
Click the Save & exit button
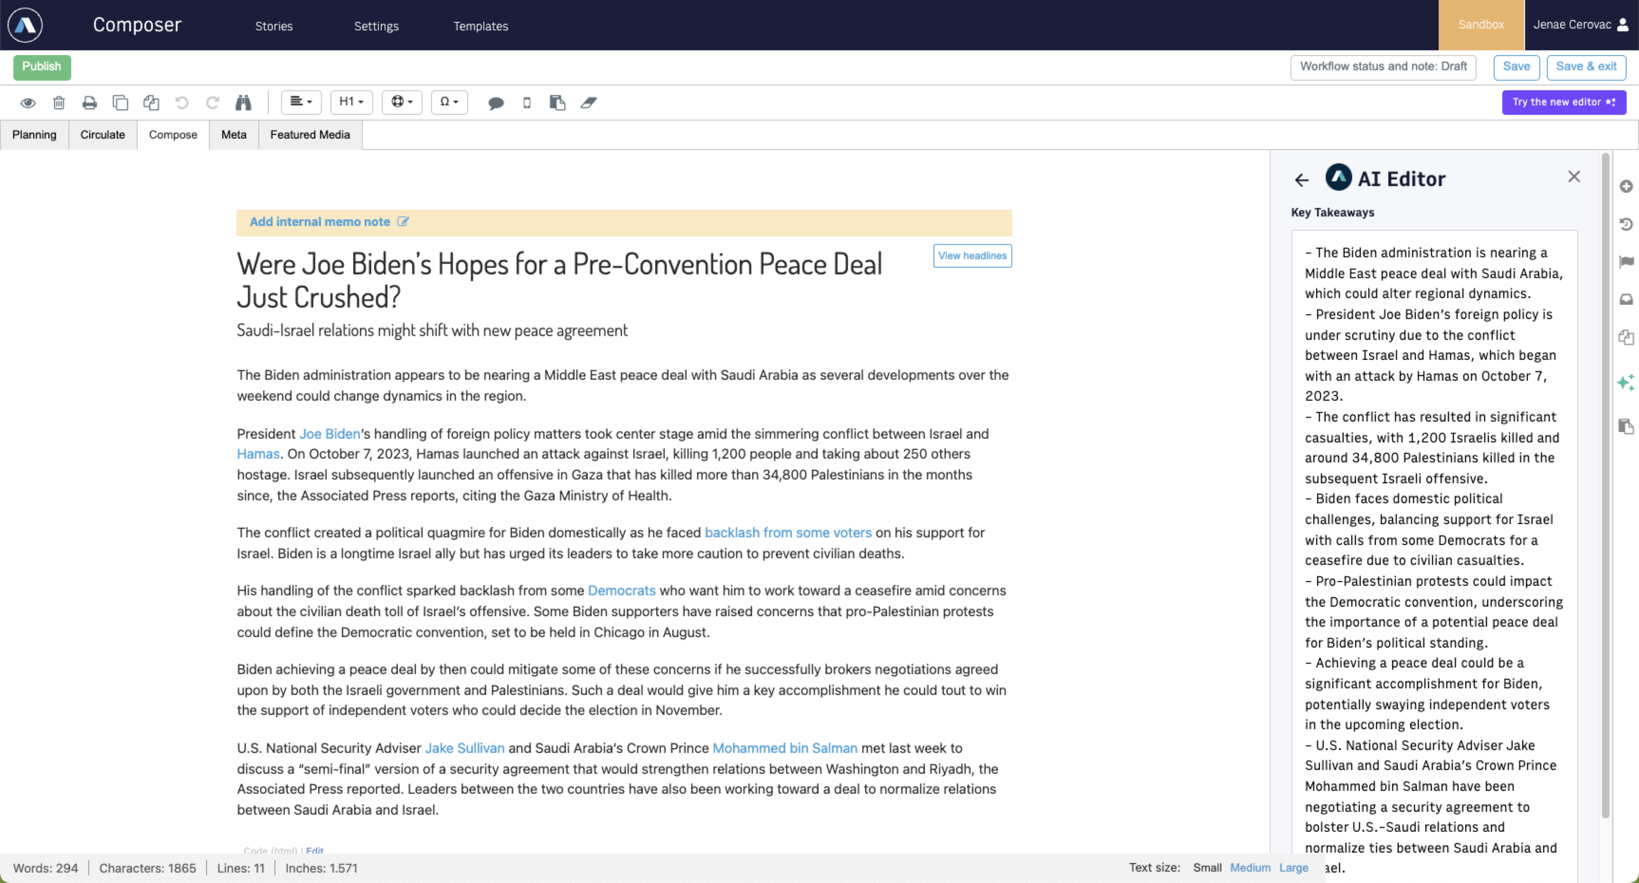(x=1586, y=67)
